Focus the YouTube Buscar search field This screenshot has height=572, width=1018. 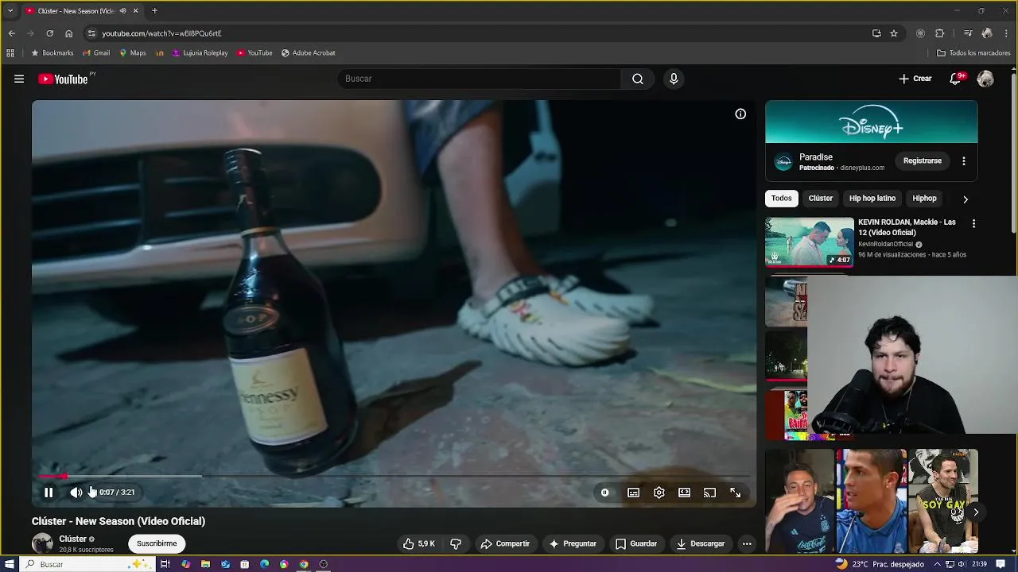pos(480,79)
